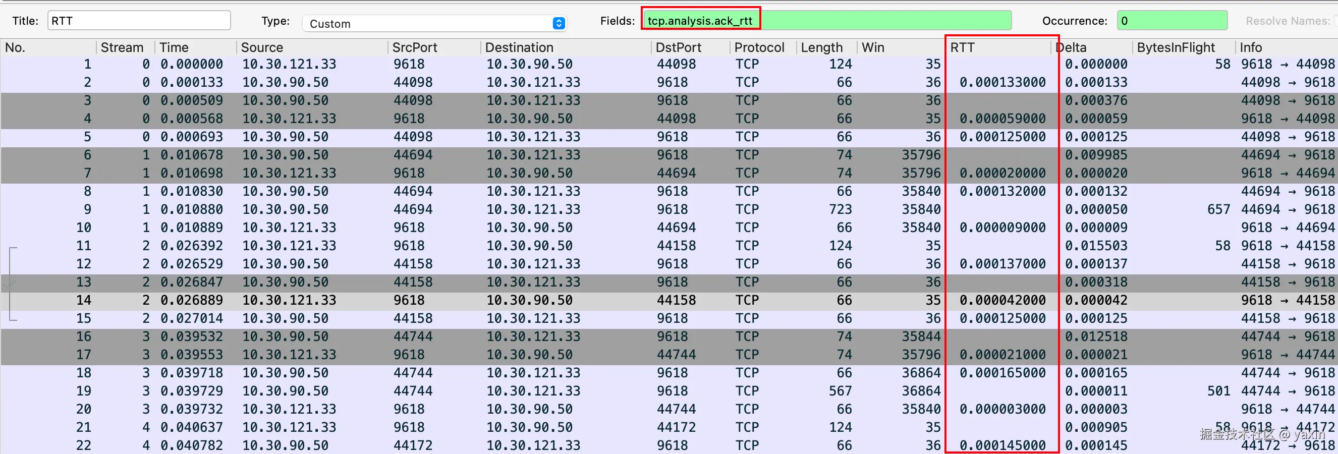The image size is (1338, 454).
Task: Click the Delta column header
Action: [x=1072, y=47]
